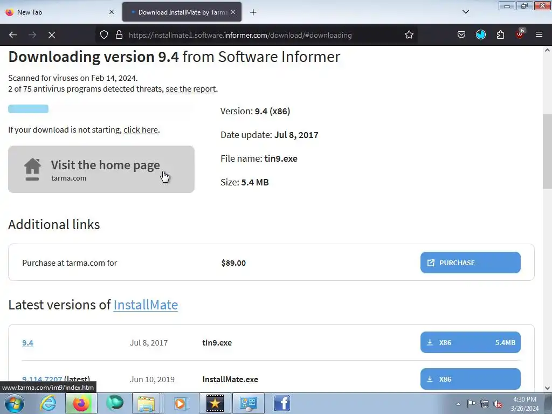Open the Windows Start menu
The width and height of the screenshot is (552, 414).
[14, 403]
